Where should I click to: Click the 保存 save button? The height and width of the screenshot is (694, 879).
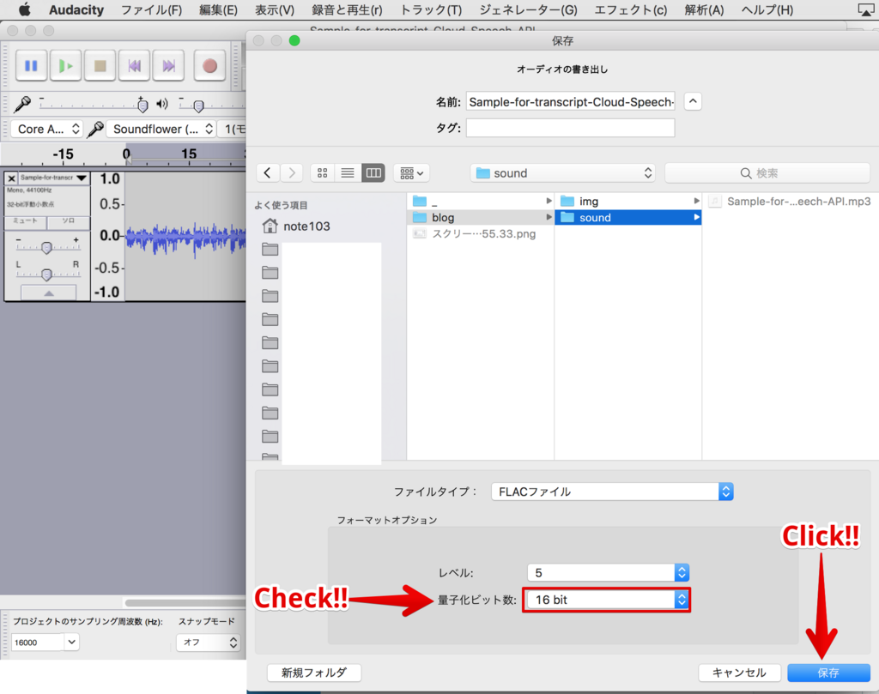[x=828, y=673]
